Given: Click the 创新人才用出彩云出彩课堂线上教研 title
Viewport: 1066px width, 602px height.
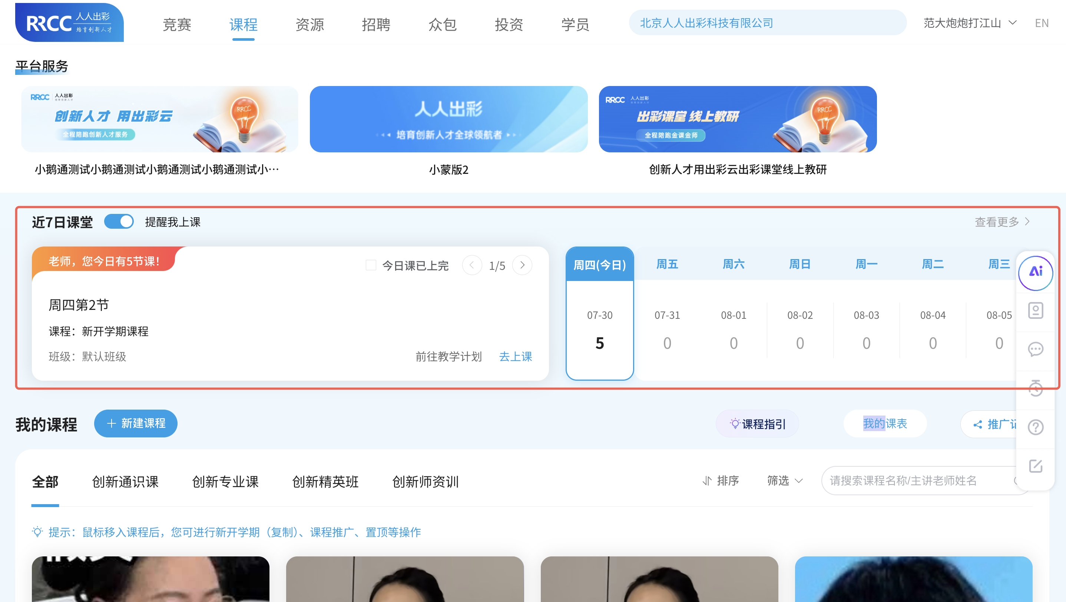Looking at the screenshot, I should [738, 170].
